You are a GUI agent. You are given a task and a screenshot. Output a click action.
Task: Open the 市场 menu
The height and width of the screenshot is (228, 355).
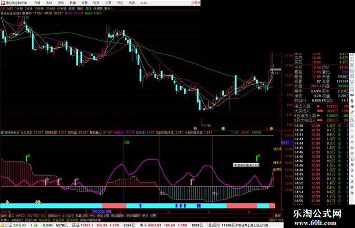pos(49,3)
